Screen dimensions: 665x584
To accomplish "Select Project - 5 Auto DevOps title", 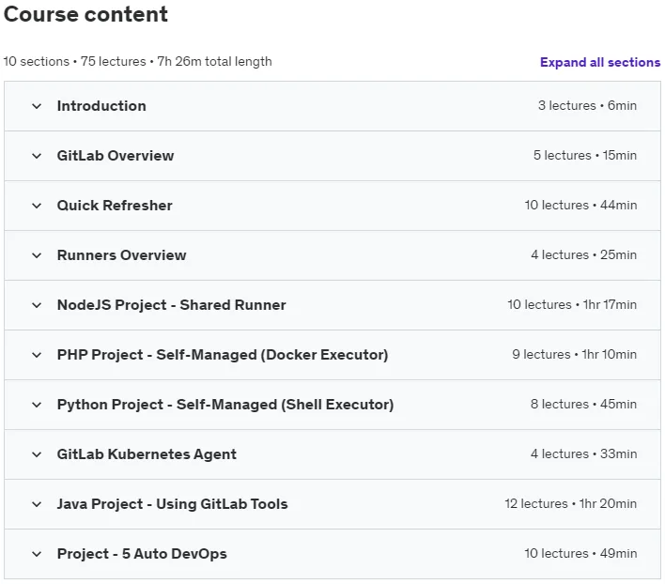I will point(142,554).
